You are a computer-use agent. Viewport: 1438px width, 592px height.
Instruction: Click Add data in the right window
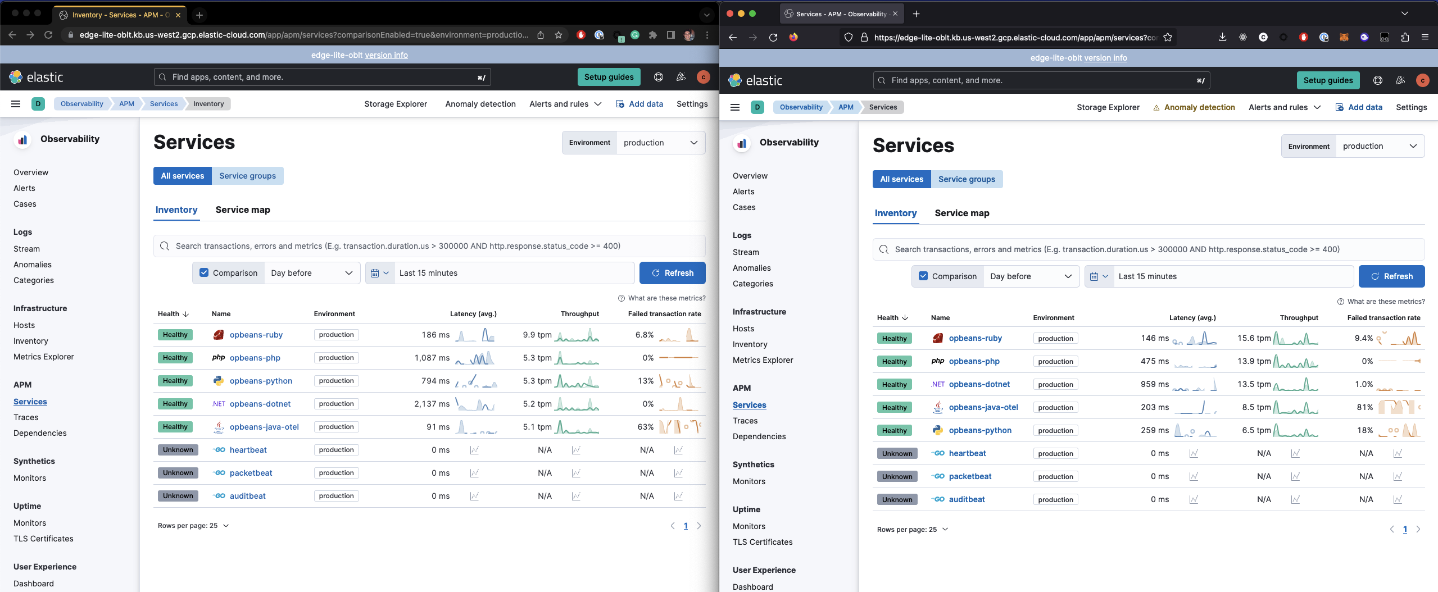pyautogui.click(x=1359, y=107)
